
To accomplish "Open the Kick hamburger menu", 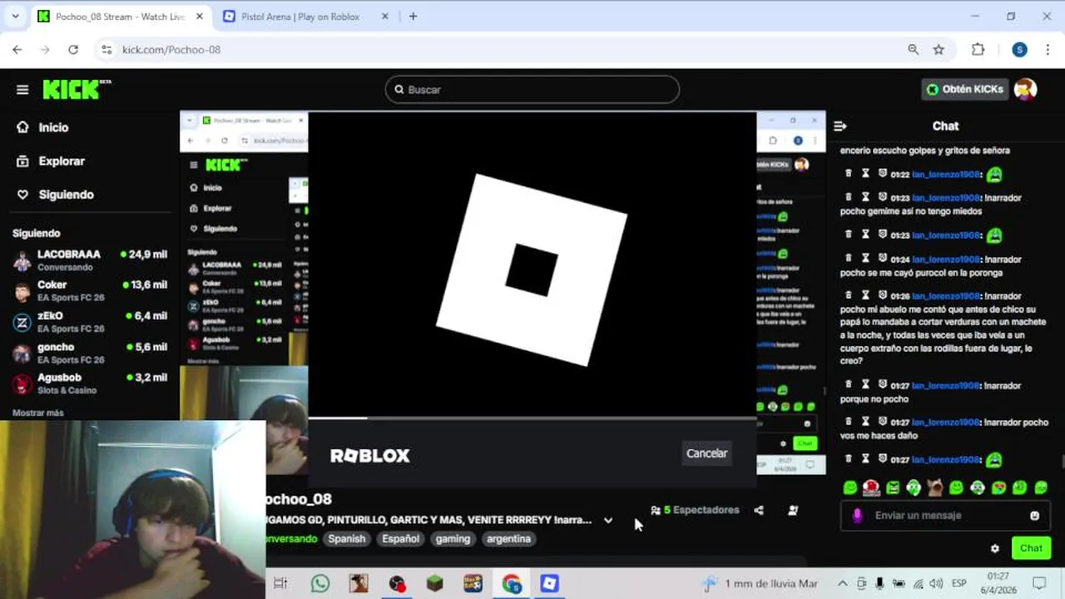I will pyautogui.click(x=22, y=90).
